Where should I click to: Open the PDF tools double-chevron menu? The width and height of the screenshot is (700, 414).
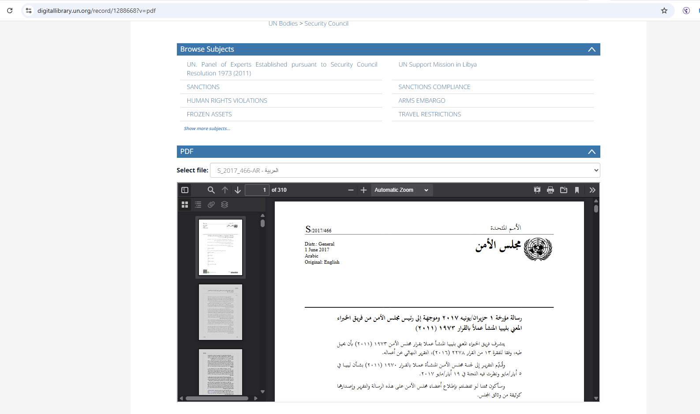click(x=592, y=190)
